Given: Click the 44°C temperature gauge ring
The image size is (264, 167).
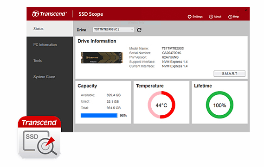Looking at the screenshot, I should coord(161,105).
